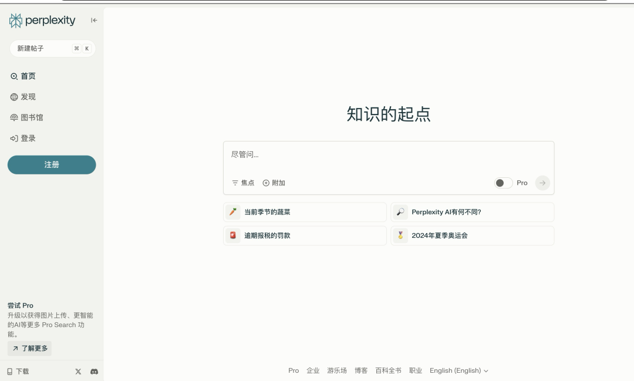The width and height of the screenshot is (634, 381).
Task: Click the 尽管问 search input field
Action: pyautogui.click(x=387, y=155)
